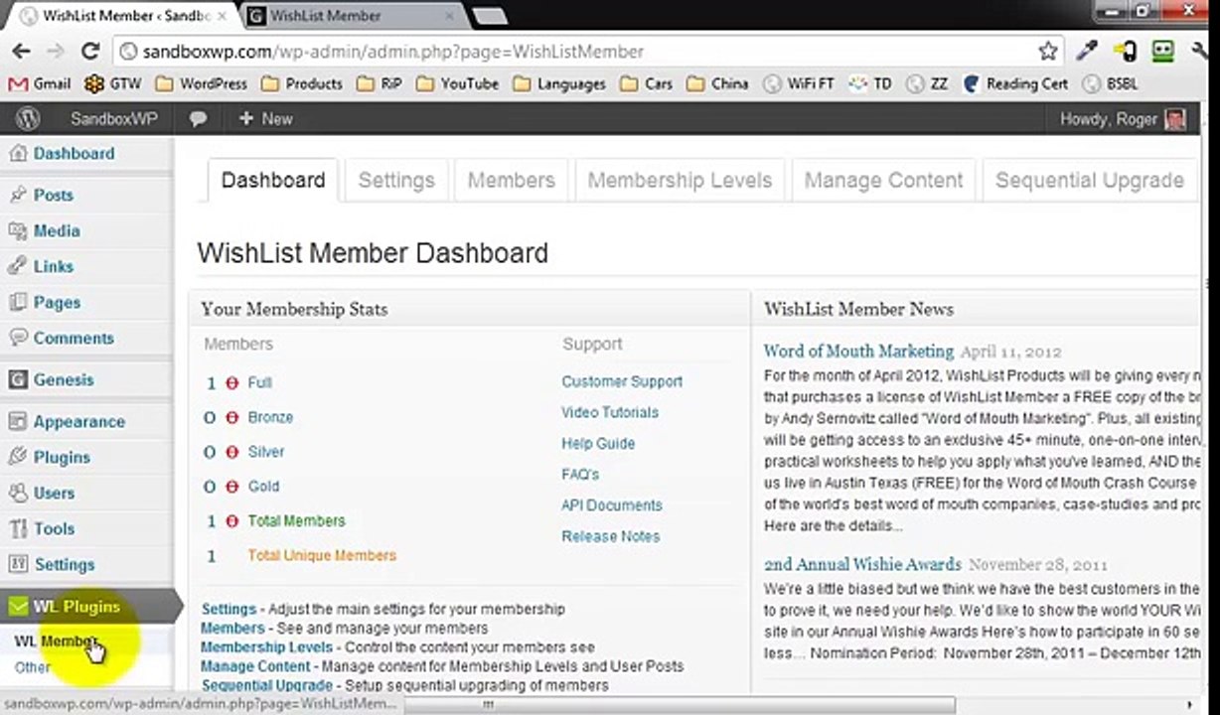Screen dimensions: 1220x715
Task: Click the browser Forward arrow
Action: pyautogui.click(x=56, y=52)
